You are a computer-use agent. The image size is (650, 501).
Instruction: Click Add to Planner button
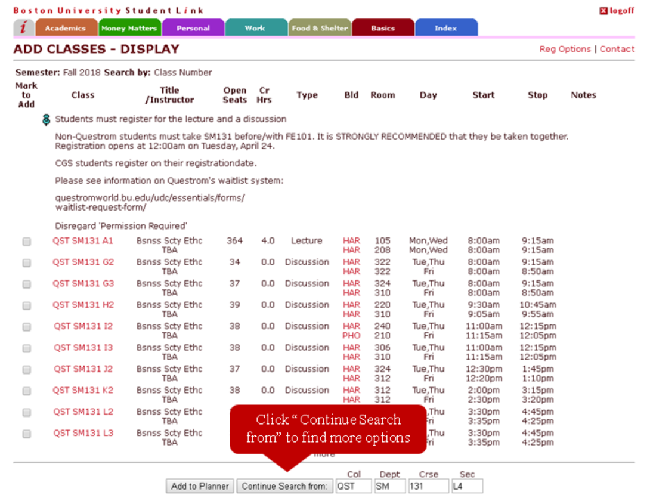point(200,486)
